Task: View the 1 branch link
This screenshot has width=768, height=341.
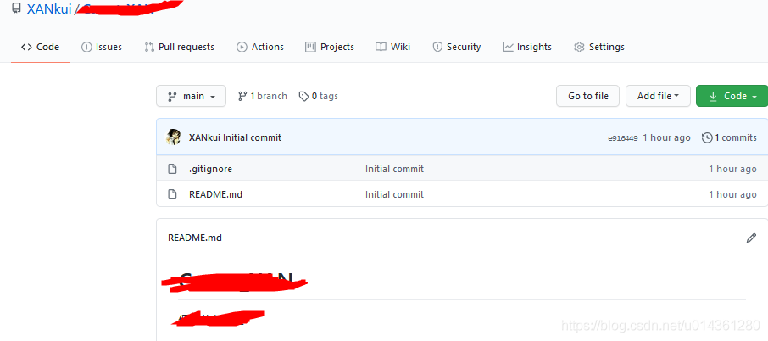Action: 263,96
